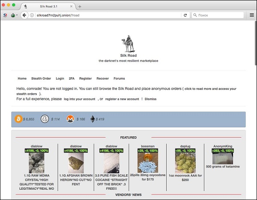
Task: Go to the Forums navigation item
Action: [x=119, y=79]
